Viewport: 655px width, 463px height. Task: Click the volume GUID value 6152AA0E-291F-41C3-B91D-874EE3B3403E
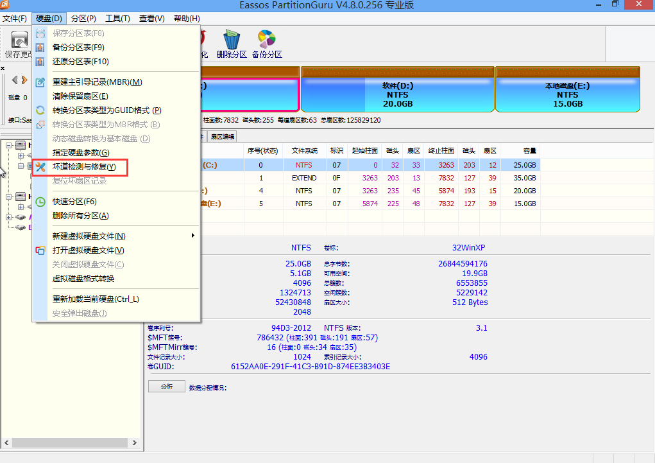tap(310, 367)
